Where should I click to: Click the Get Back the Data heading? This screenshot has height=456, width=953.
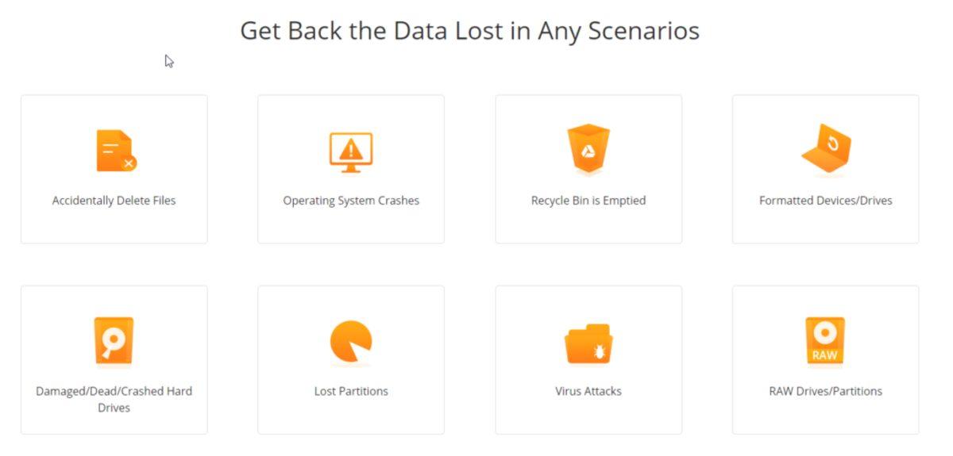469,31
